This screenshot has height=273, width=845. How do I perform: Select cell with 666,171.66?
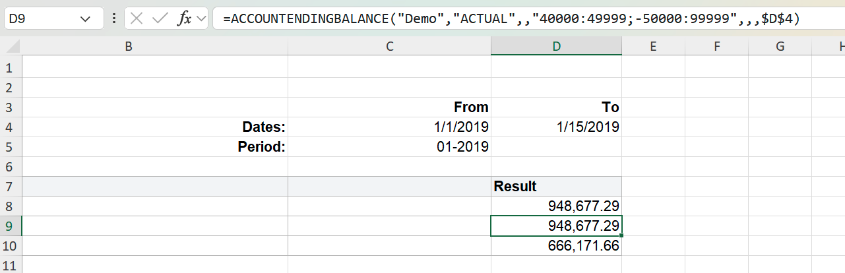pyautogui.click(x=556, y=245)
